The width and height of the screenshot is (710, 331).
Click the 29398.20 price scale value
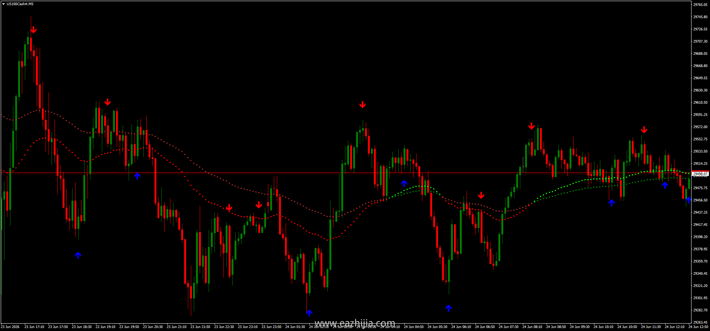coord(700,237)
